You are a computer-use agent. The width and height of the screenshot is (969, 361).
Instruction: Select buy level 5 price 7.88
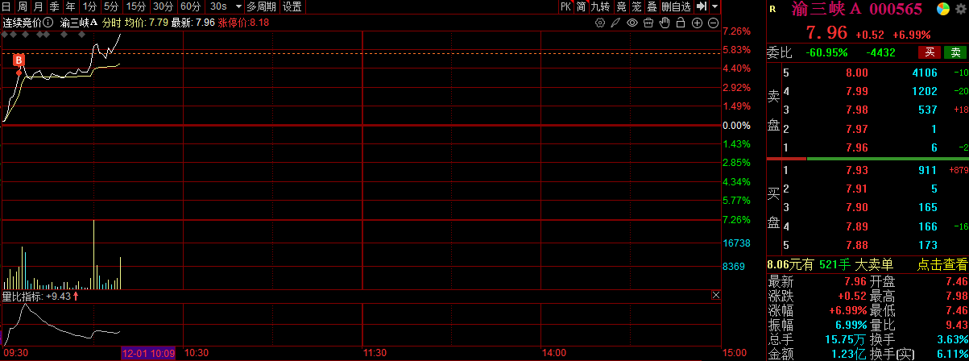coord(856,245)
